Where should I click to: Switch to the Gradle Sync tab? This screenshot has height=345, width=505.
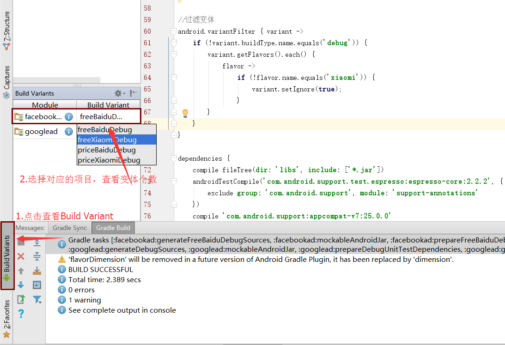[69, 228]
